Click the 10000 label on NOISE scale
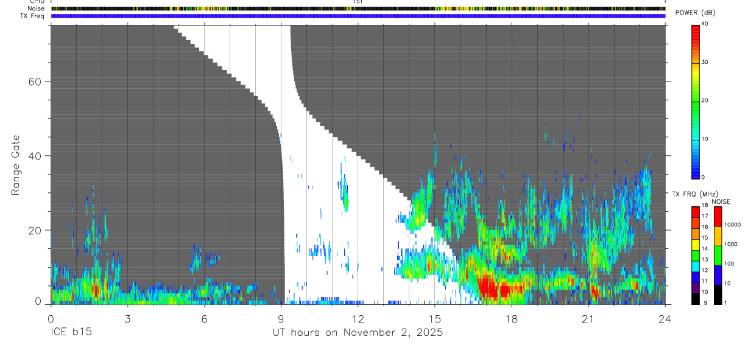This screenshot has width=748, height=345. [x=732, y=225]
